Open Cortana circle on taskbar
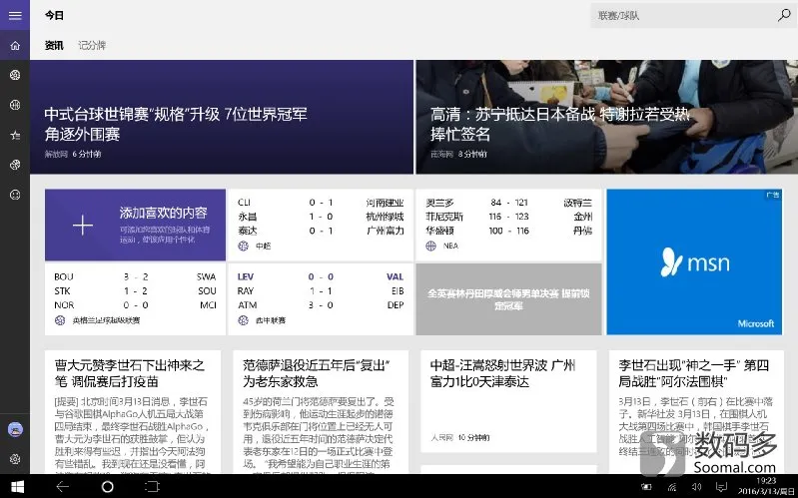Screen dimensions: 798x498 (108, 487)
